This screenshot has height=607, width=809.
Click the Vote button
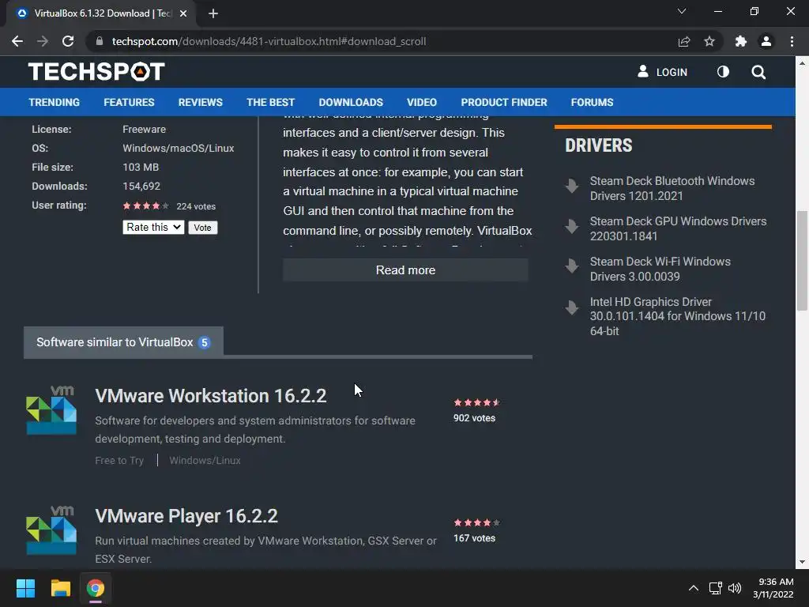click(203, 228)
